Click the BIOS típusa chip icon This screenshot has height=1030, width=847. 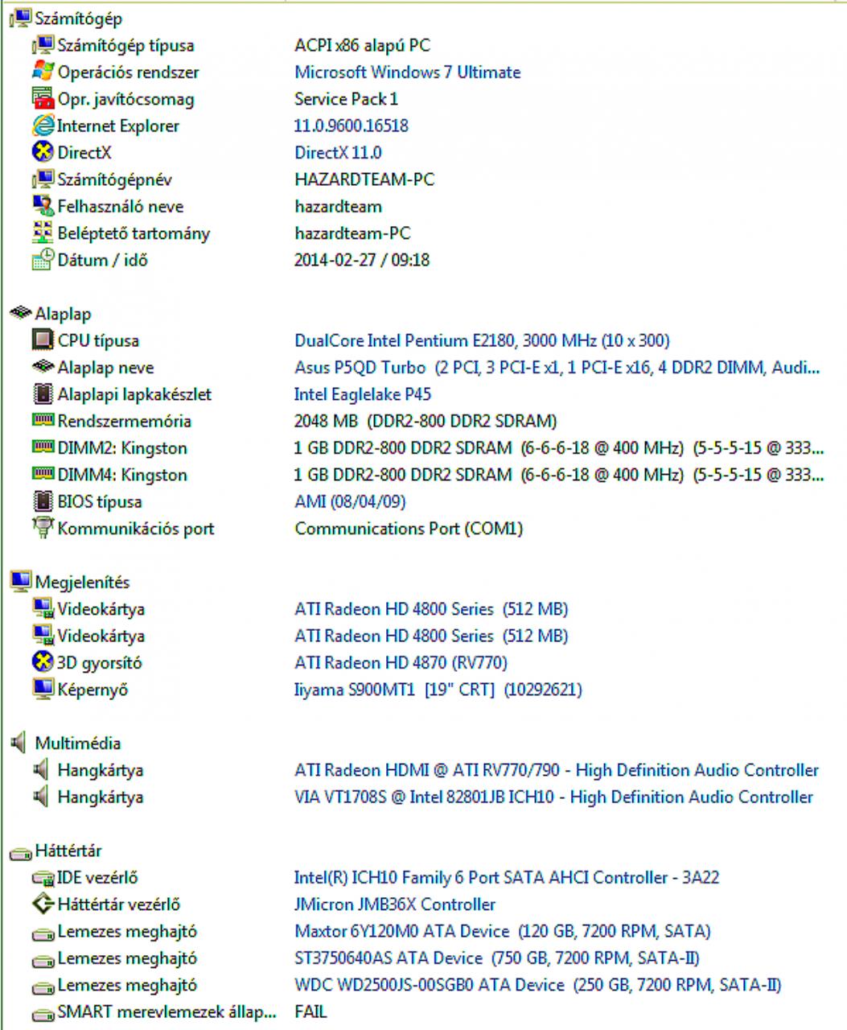pyautogui.click(x=43, y=501)
